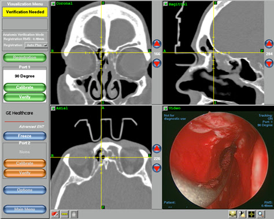Click Sagittal slice up arrow
Screen dimensions: 274x219
[269, 44]
